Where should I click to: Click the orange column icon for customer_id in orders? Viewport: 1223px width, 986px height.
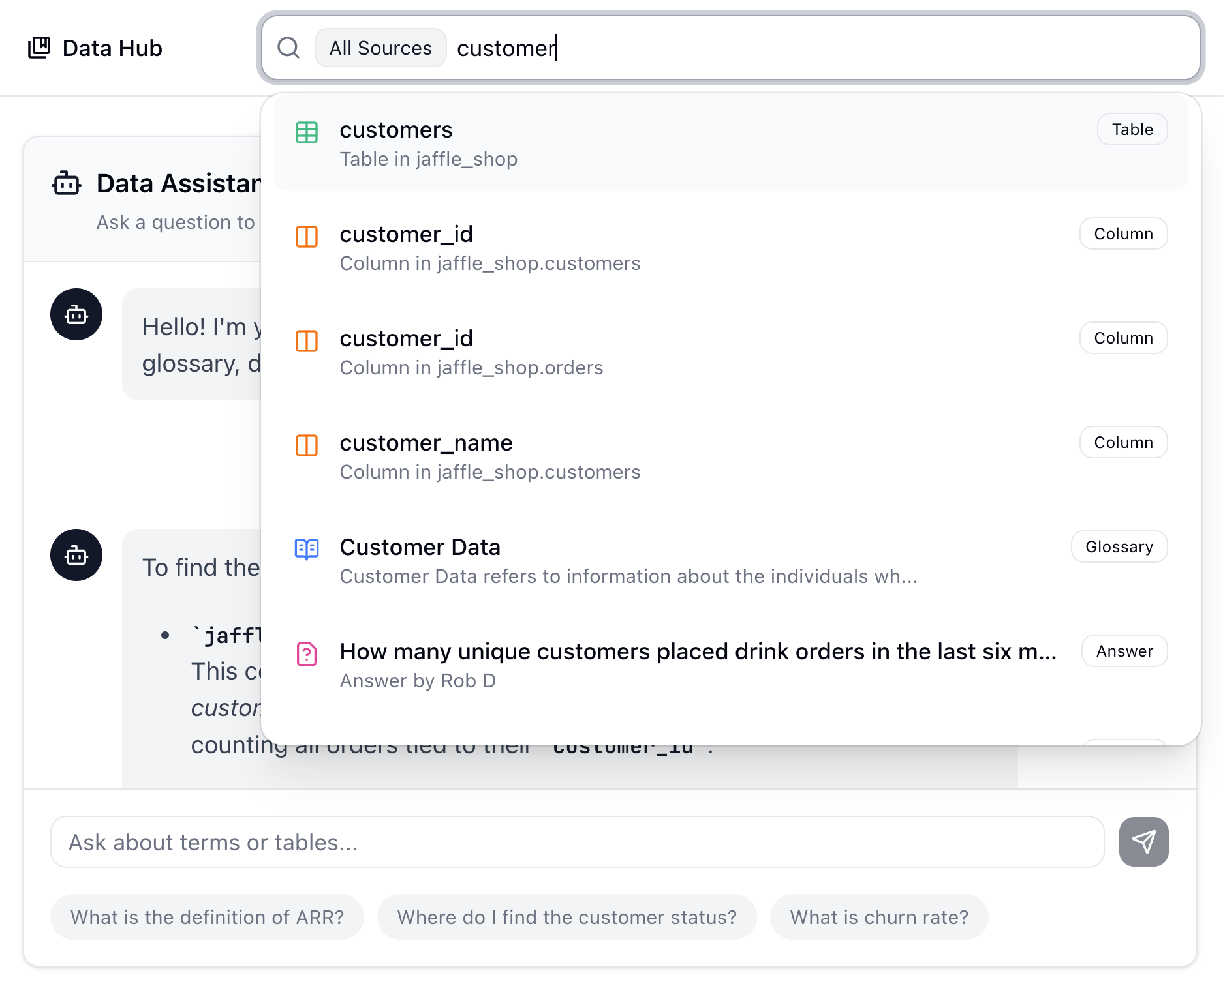306,341
